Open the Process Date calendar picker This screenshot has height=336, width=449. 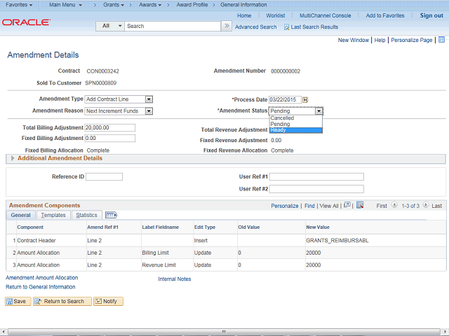pyautogui.click(x=305, y=100)
